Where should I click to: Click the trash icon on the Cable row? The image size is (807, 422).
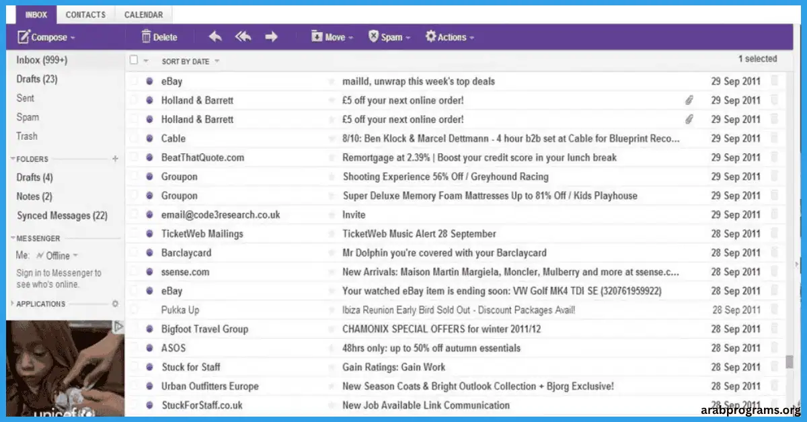(774, 138)
